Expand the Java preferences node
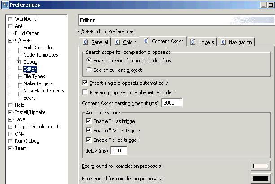The image size is (275, 184). 10,119
